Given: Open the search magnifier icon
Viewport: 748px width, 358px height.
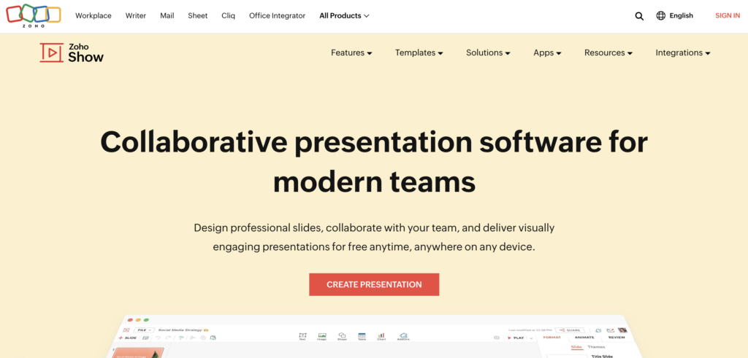Looking at the screenshot, I should (639, 16).
